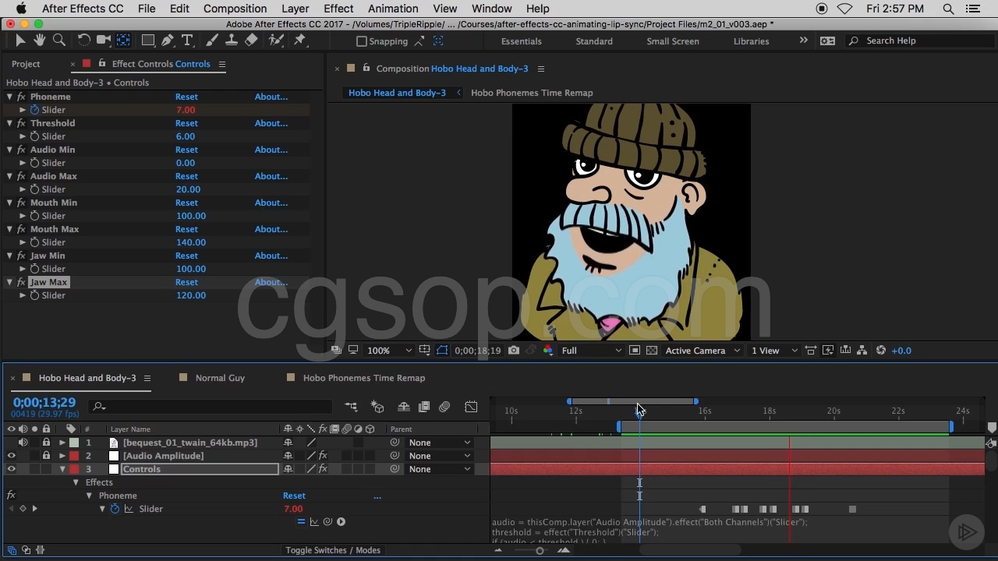Hide the Audio Amplitude layer

pyautogui.click(x=11, y=456)
